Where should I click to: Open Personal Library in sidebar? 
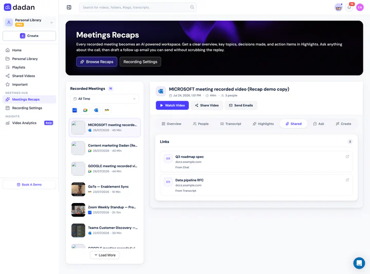point(29,59)
